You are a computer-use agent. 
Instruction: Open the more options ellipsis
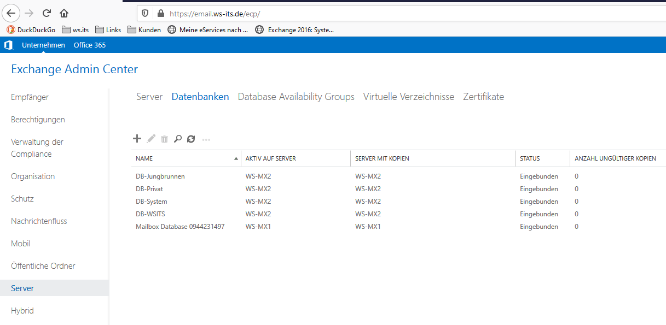[206, 139]
